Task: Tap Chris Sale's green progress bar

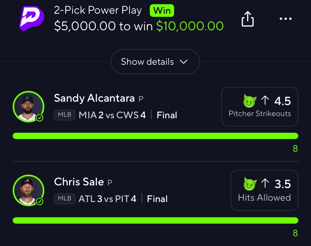Action: tap(155, 220)
